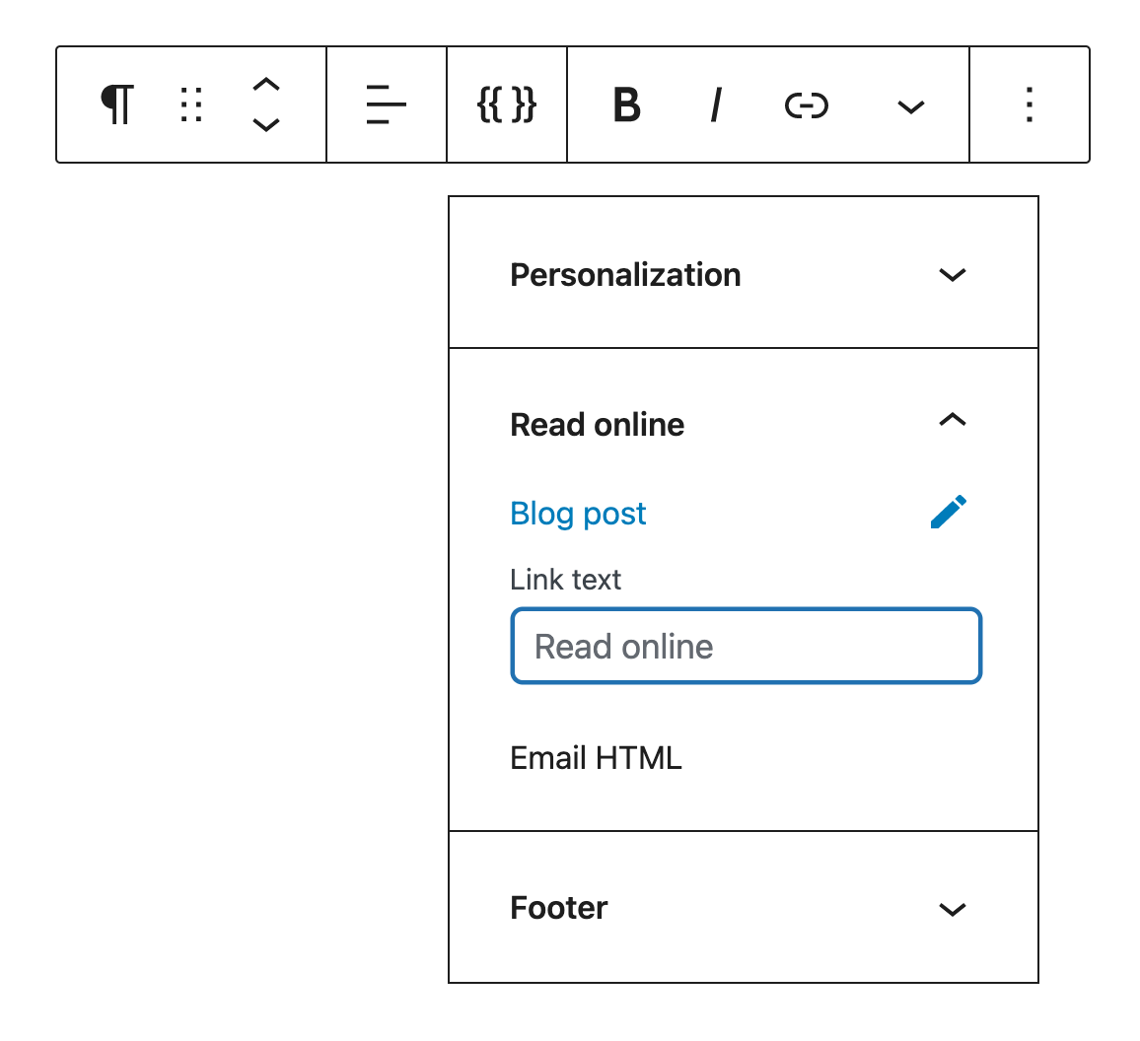
Task: Open the Blog post link
Action: [578, 514]
